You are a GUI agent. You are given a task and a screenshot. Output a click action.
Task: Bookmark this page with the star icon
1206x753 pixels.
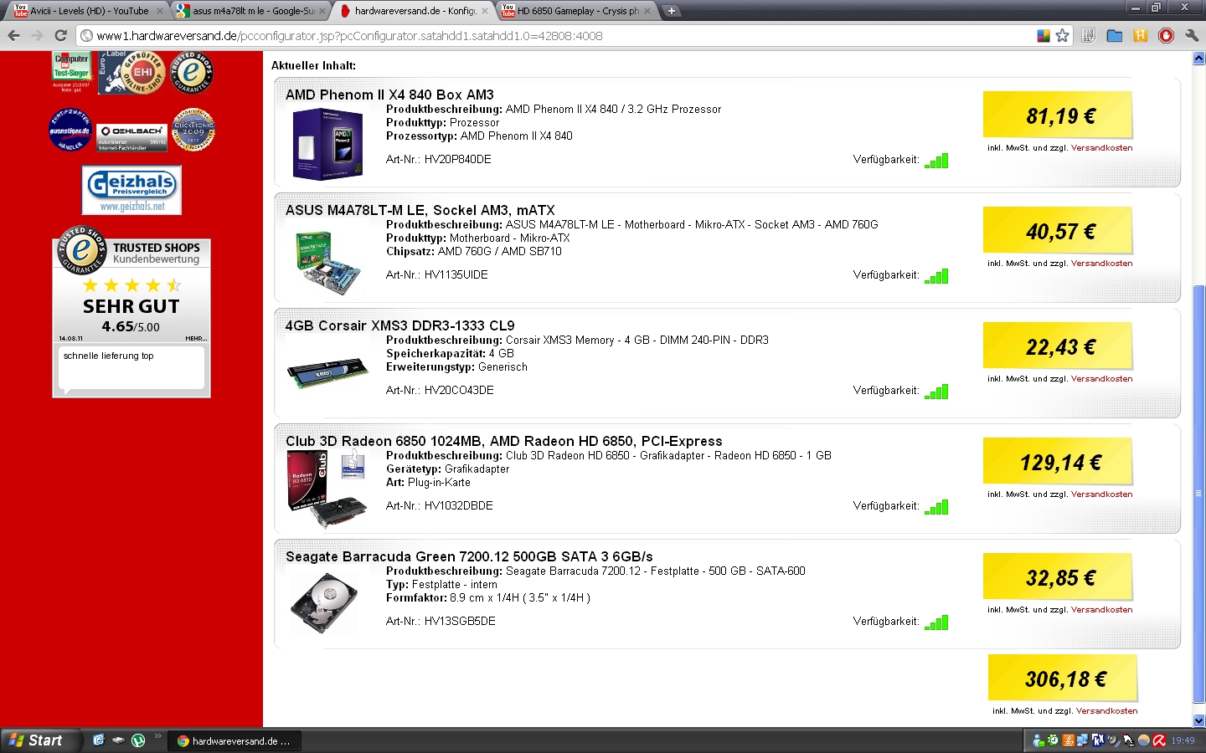click(1063, 35)
